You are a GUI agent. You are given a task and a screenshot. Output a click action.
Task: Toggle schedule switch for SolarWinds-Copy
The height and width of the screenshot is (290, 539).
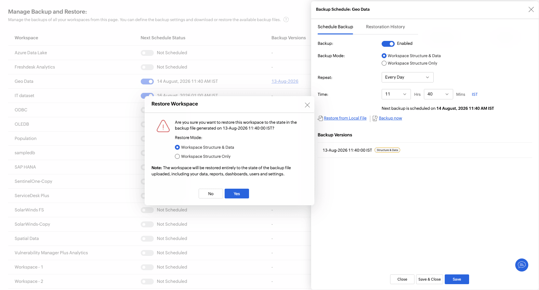point(147,224)
